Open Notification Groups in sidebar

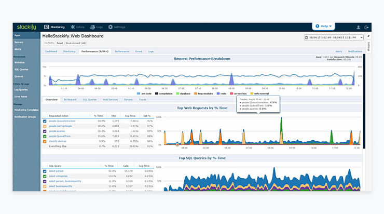coord(25,117)
